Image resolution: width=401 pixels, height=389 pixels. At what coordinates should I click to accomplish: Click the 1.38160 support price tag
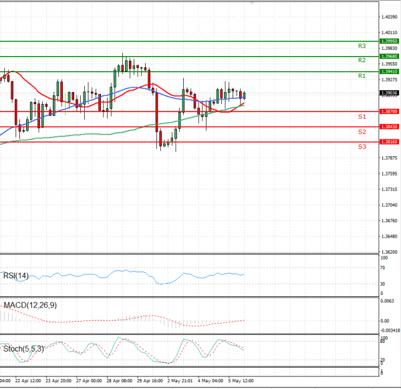[x=389, y=142]
